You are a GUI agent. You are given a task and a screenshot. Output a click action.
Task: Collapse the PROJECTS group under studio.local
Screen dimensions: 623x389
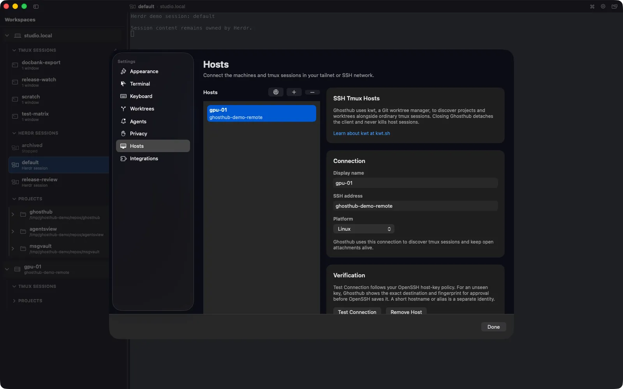coord(14,199)
